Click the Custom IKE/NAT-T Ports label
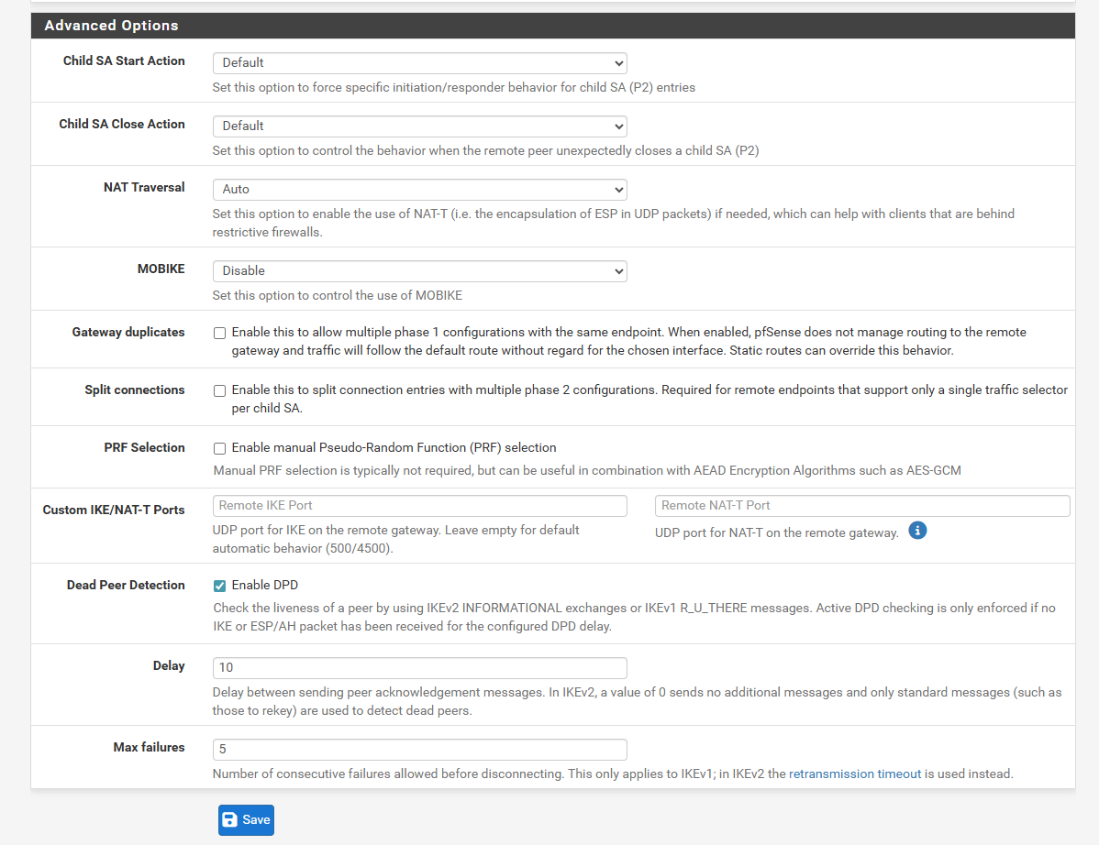The height and width of the screenshot is (845, 1099). pyautogui.click(x=114, y=510)
